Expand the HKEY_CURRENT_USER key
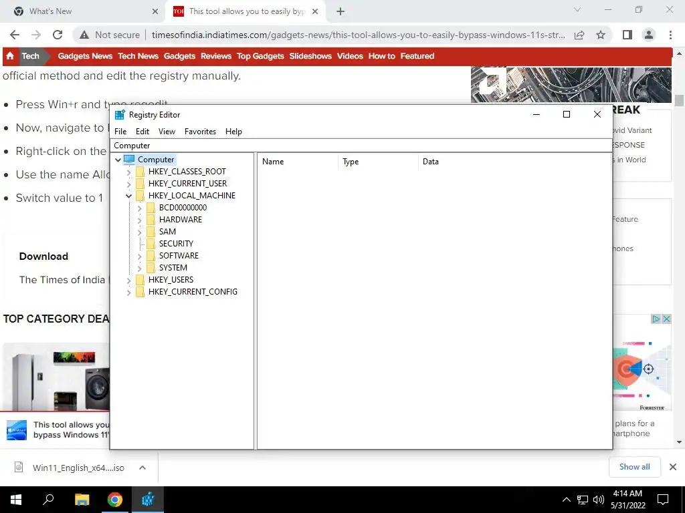The width and height of the screenshot is (685, 513). pos(128,184)
